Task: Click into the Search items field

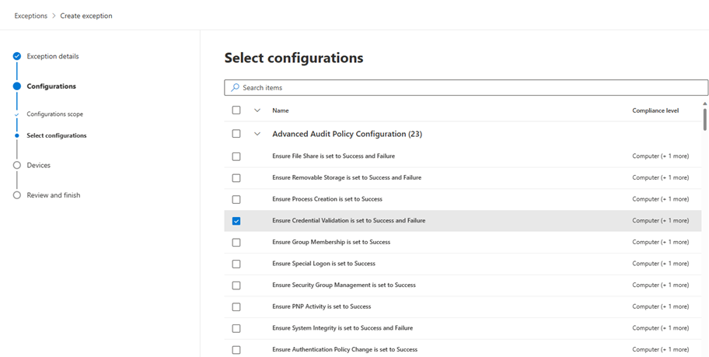Action: coord(466,88)
